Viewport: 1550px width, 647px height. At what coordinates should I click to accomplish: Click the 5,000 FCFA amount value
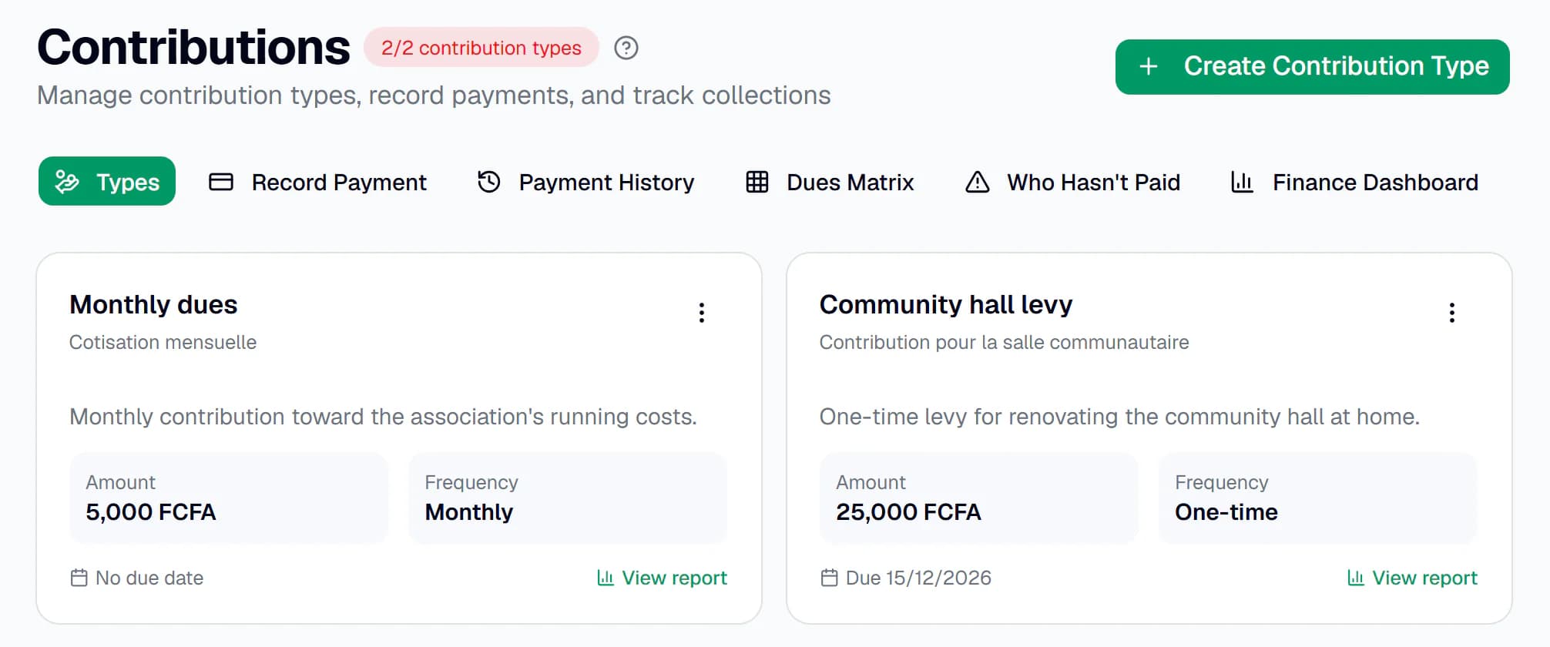151,512
